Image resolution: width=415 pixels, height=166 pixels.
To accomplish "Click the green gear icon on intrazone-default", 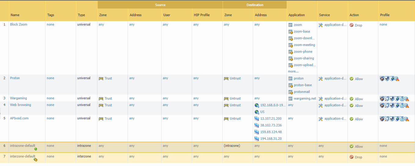I will (35, 149).
